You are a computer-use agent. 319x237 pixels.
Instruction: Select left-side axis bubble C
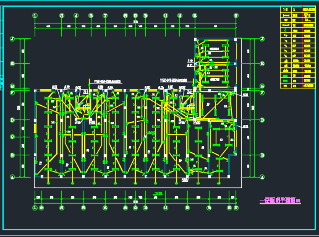(x=12, y=137)
